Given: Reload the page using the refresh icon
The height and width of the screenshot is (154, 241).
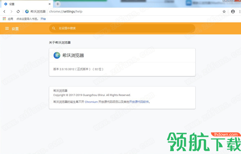Looking at the screenshot, I should (18, 11).
